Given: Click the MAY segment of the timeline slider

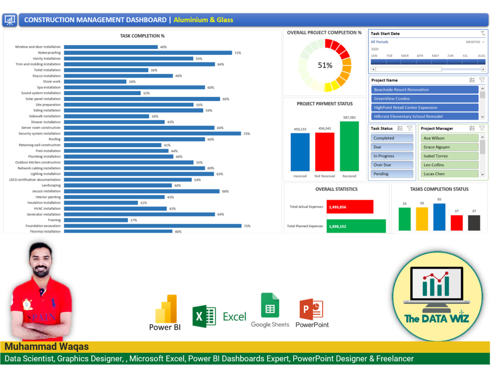Looking at the screenshot, I should click(437, 61).
